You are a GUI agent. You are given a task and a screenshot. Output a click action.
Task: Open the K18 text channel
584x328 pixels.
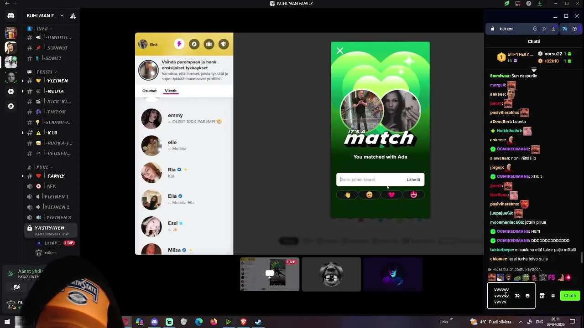(x=51, y=133)
